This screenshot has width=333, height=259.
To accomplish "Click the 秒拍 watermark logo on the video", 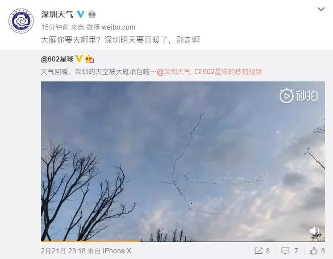I will coord(298,96).
